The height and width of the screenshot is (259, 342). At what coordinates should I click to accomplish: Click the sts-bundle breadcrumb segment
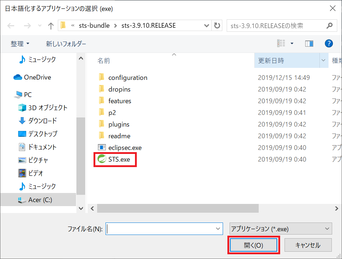tap(94, 26)
